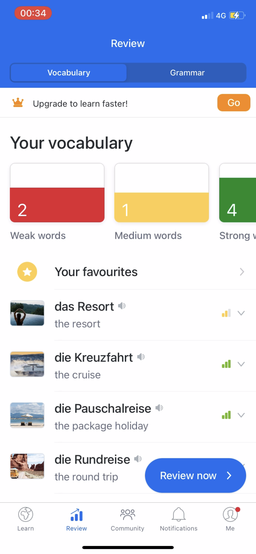Screen dimensions: 256x554
Task: Open the Me profile icon
Action: [230, 515]
